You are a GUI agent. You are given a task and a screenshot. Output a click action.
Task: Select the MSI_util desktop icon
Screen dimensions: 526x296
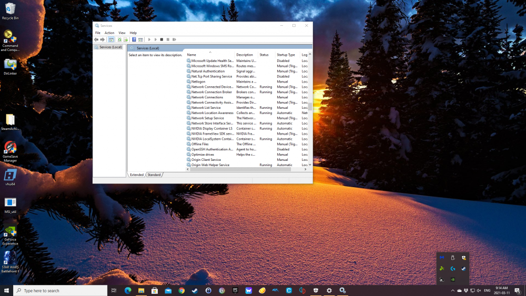click(10, 205)
